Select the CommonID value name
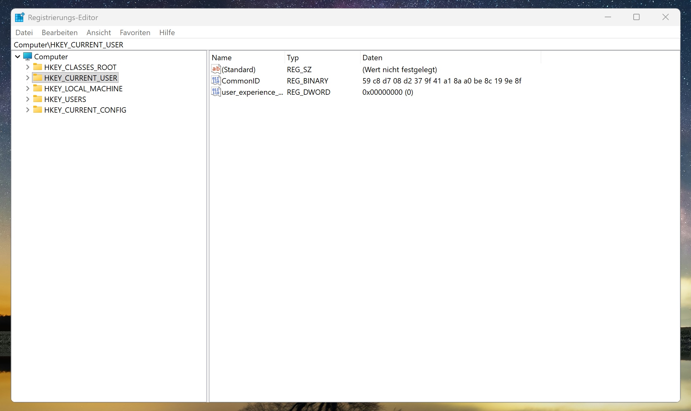 (x=241, y=81)
